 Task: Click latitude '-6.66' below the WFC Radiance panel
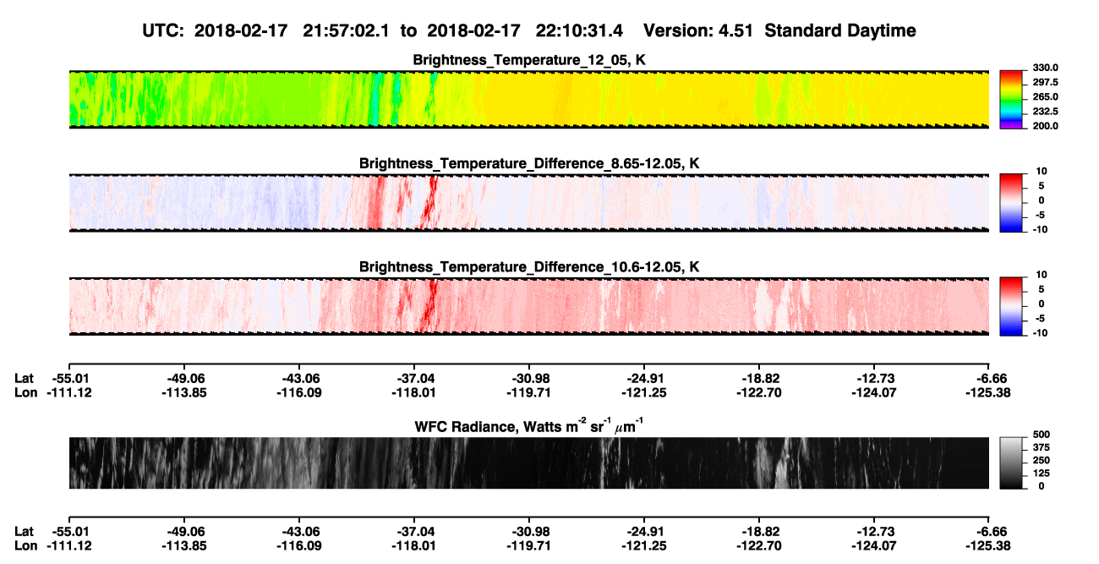[989, 531]
